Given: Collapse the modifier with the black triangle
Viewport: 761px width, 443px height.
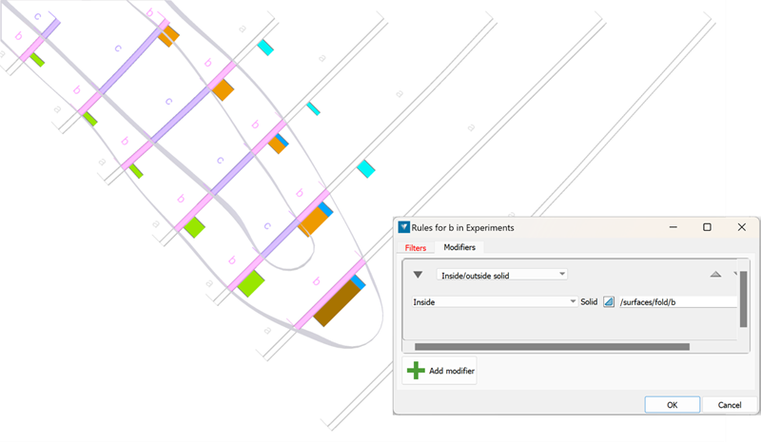Looking at the screenshot, I should click(x=418, y=275).
